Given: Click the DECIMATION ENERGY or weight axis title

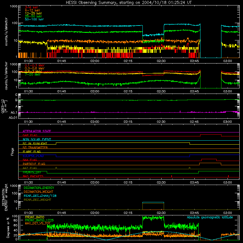Looking at the screenshot, I should point(5,197).
